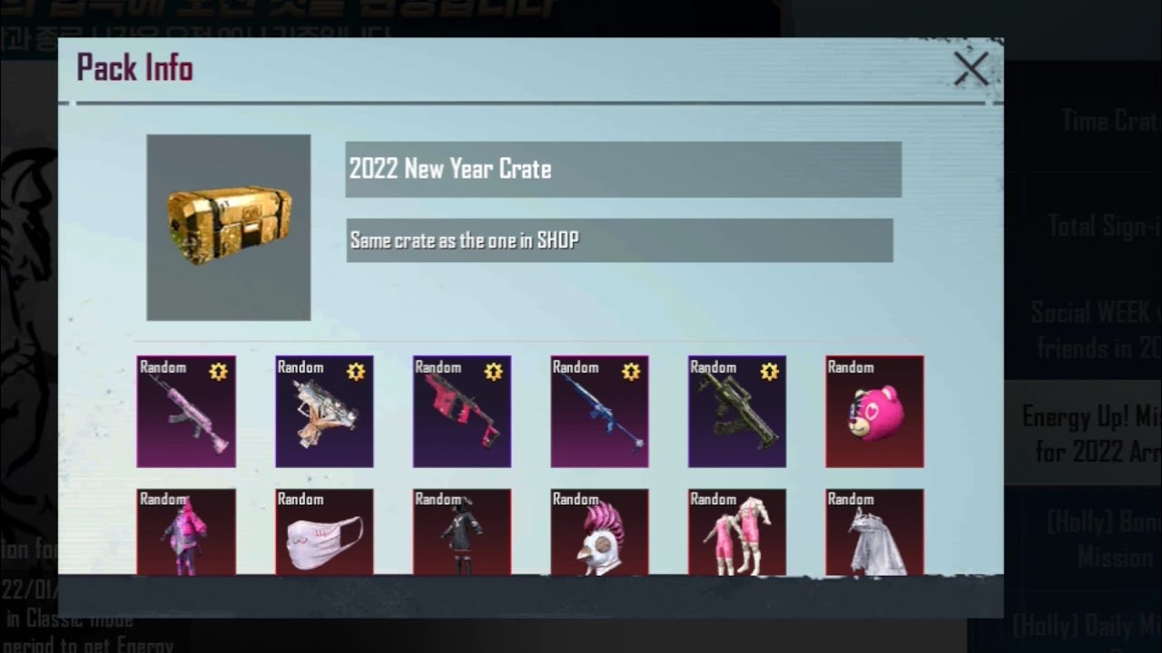Viewport: 1162px width, 653px height.
Task: Select the black coat outfit item
Action: (x=462, y=532)
